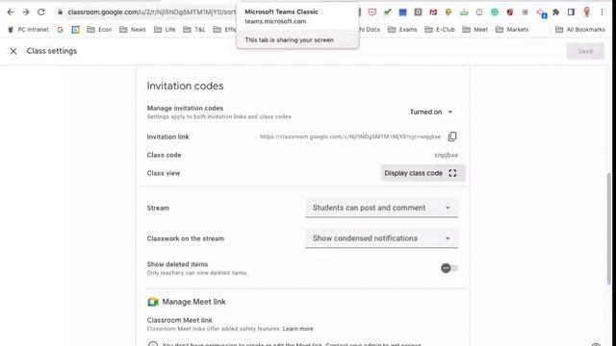Viewport: 616px width, 346px height.
Task: Click the Chrome address bar URL
Action: (x=151, y=12)
